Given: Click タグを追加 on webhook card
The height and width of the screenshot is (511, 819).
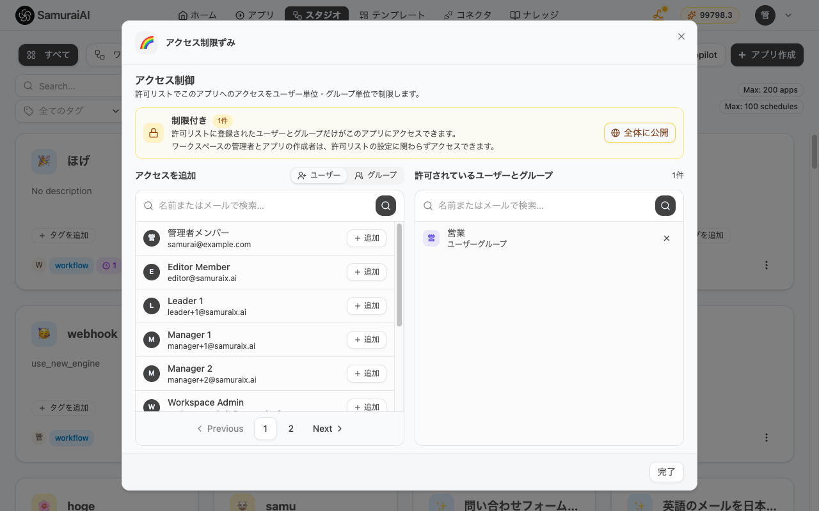Looking at the screenshot, I should click(63, 408).
